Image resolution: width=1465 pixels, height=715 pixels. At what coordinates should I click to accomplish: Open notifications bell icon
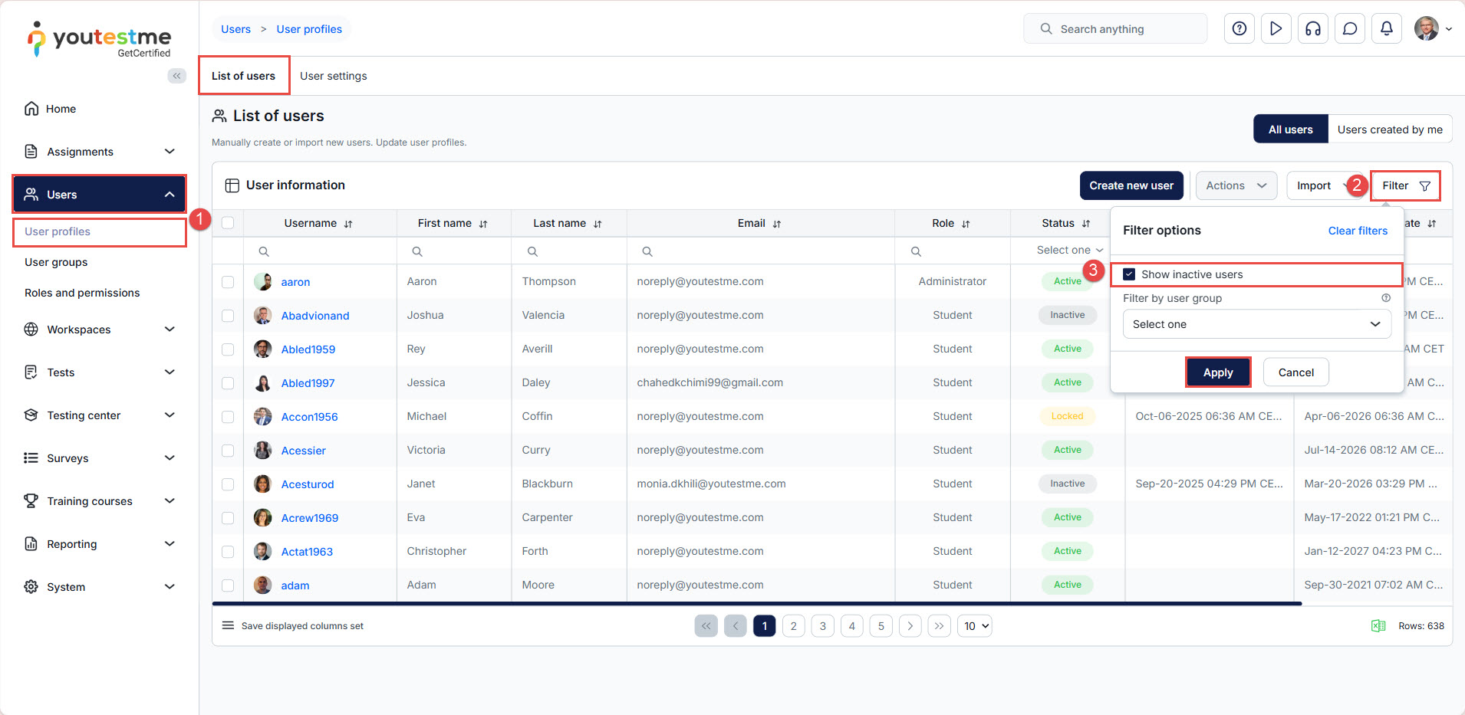1386,29
